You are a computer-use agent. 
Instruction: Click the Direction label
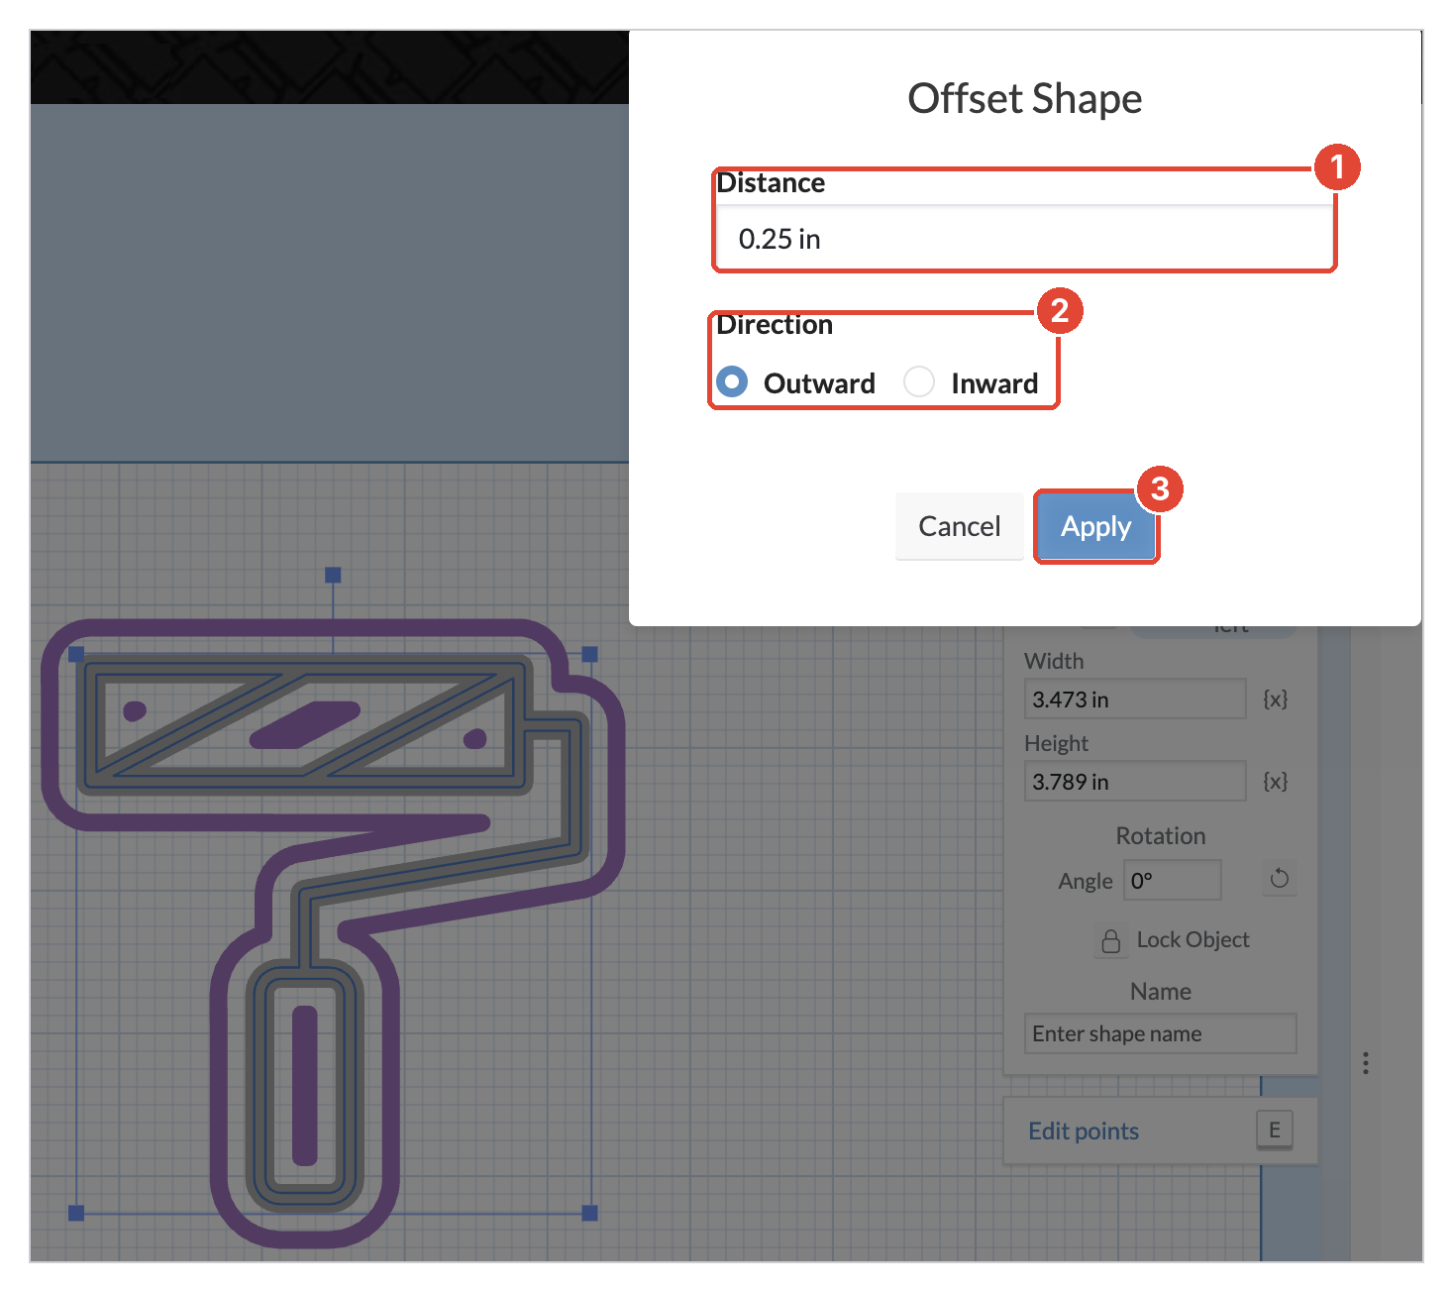point(775,325)
